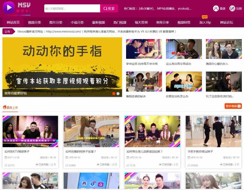Open the 图片分类 menu item
Screen dimensions: 244x190
coord(56,22)
